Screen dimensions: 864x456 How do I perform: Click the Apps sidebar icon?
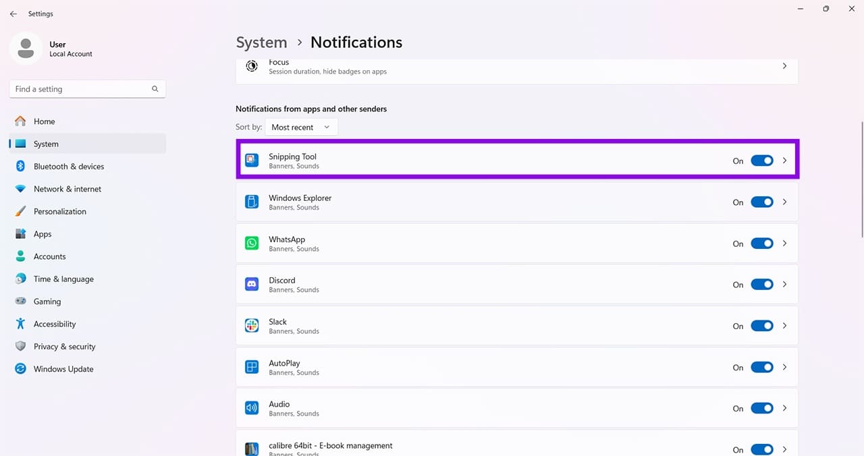click(x=20, y=234)
